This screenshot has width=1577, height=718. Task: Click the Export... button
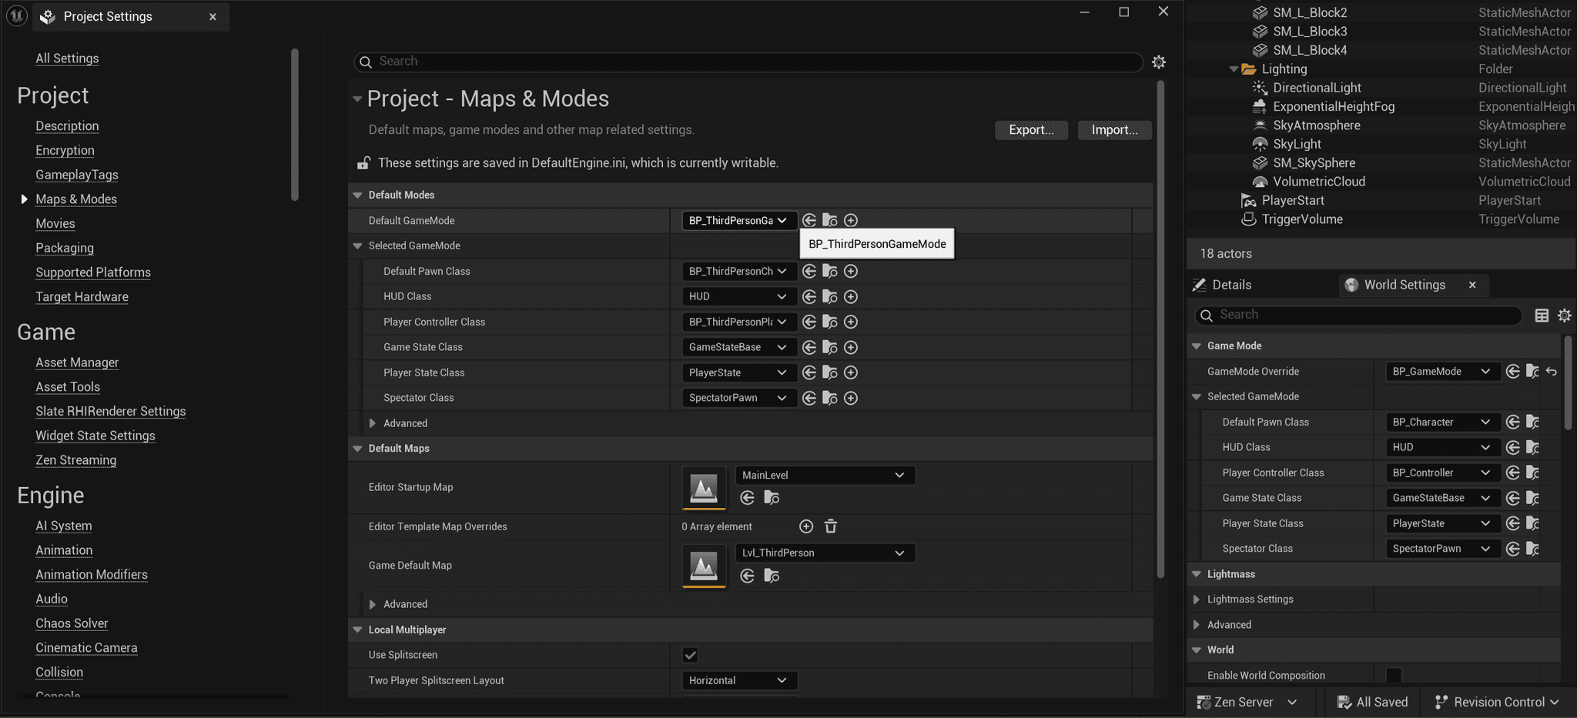(x=1030, y=130)
